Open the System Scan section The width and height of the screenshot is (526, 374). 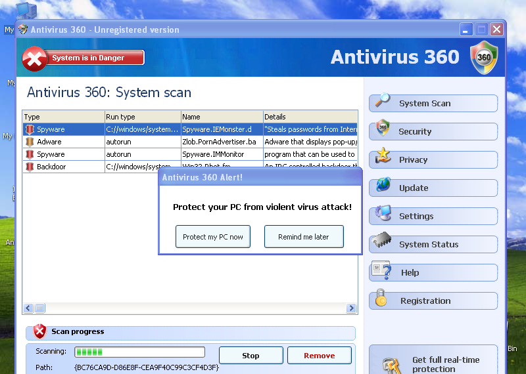433,103
